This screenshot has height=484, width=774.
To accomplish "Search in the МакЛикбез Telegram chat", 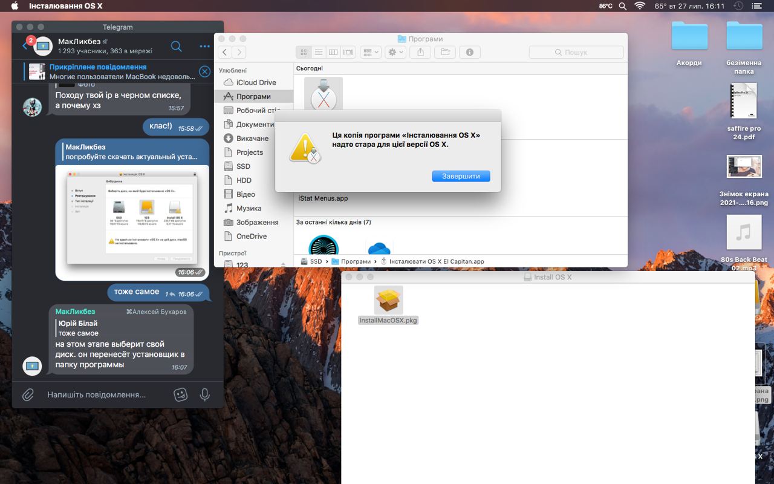I will pos(176,46).
